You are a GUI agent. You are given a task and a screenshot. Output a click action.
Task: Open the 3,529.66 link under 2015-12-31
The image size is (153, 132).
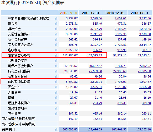pos(96,18)
